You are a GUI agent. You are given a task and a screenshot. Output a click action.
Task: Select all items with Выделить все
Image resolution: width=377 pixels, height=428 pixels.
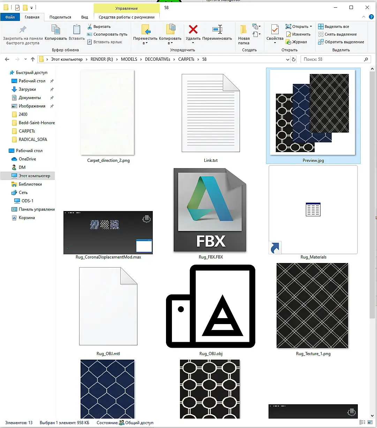point(333,27)
